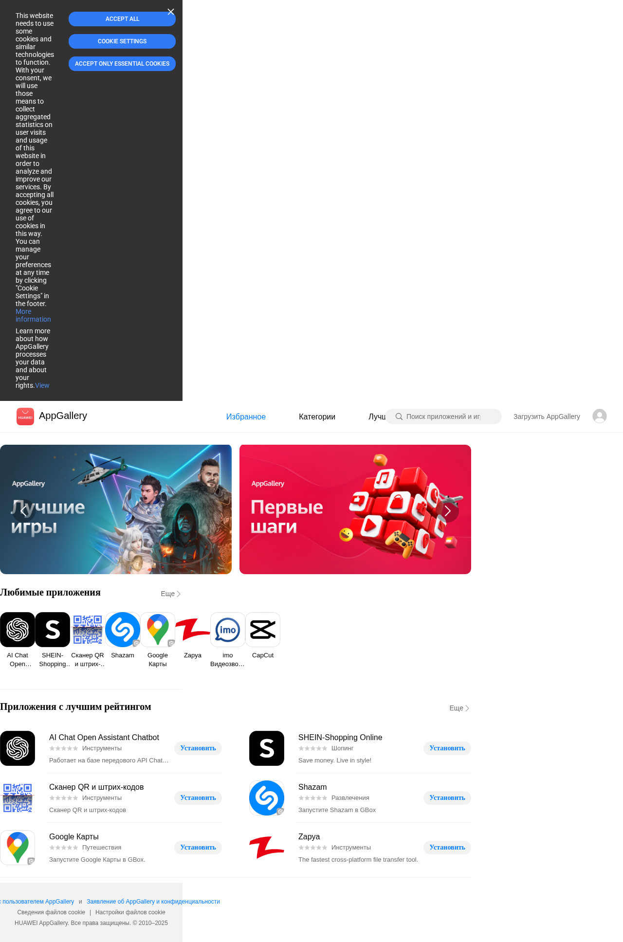Click Загрузить AppGallery link
623x942 pixels.
tap(547, 417)
